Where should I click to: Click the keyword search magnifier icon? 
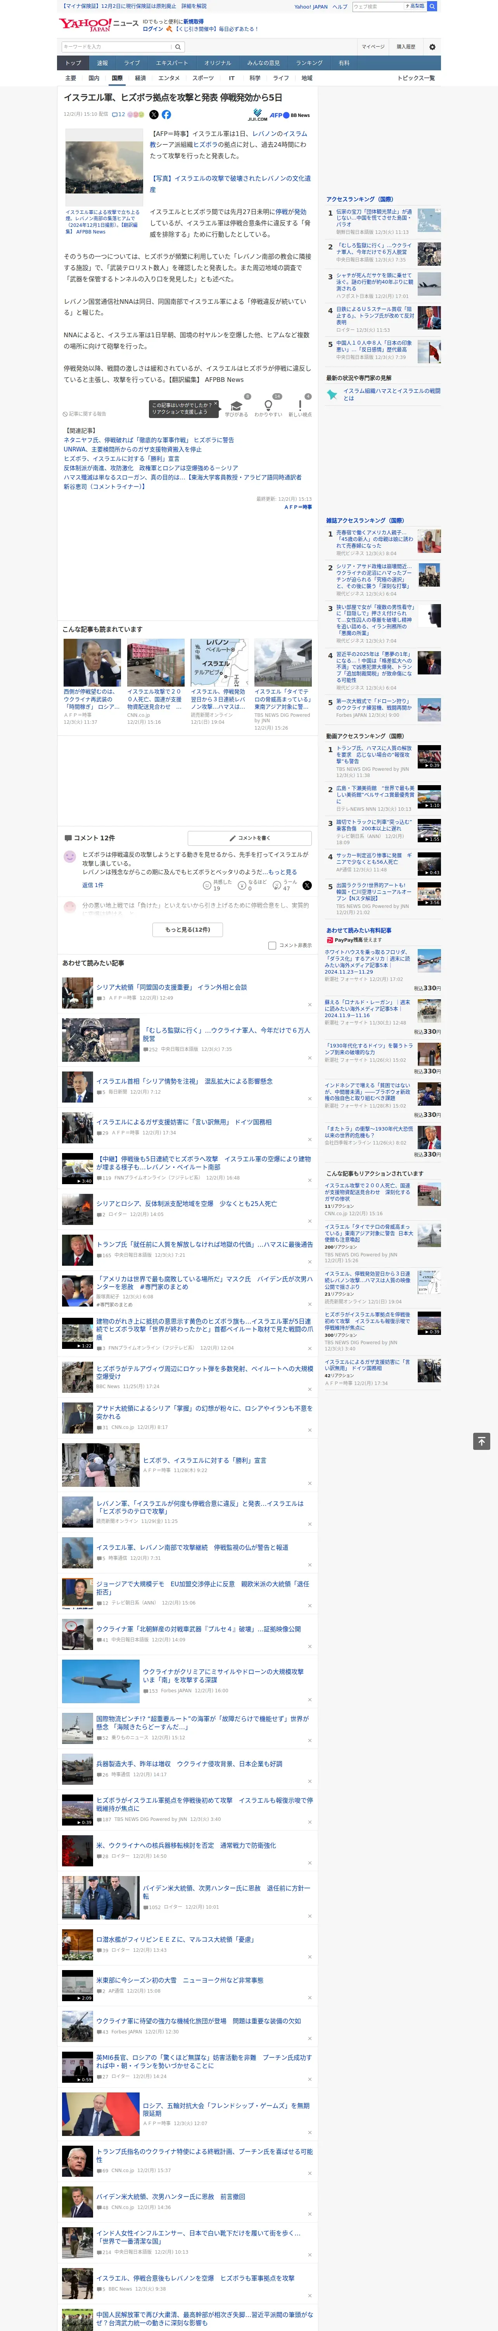178,46
